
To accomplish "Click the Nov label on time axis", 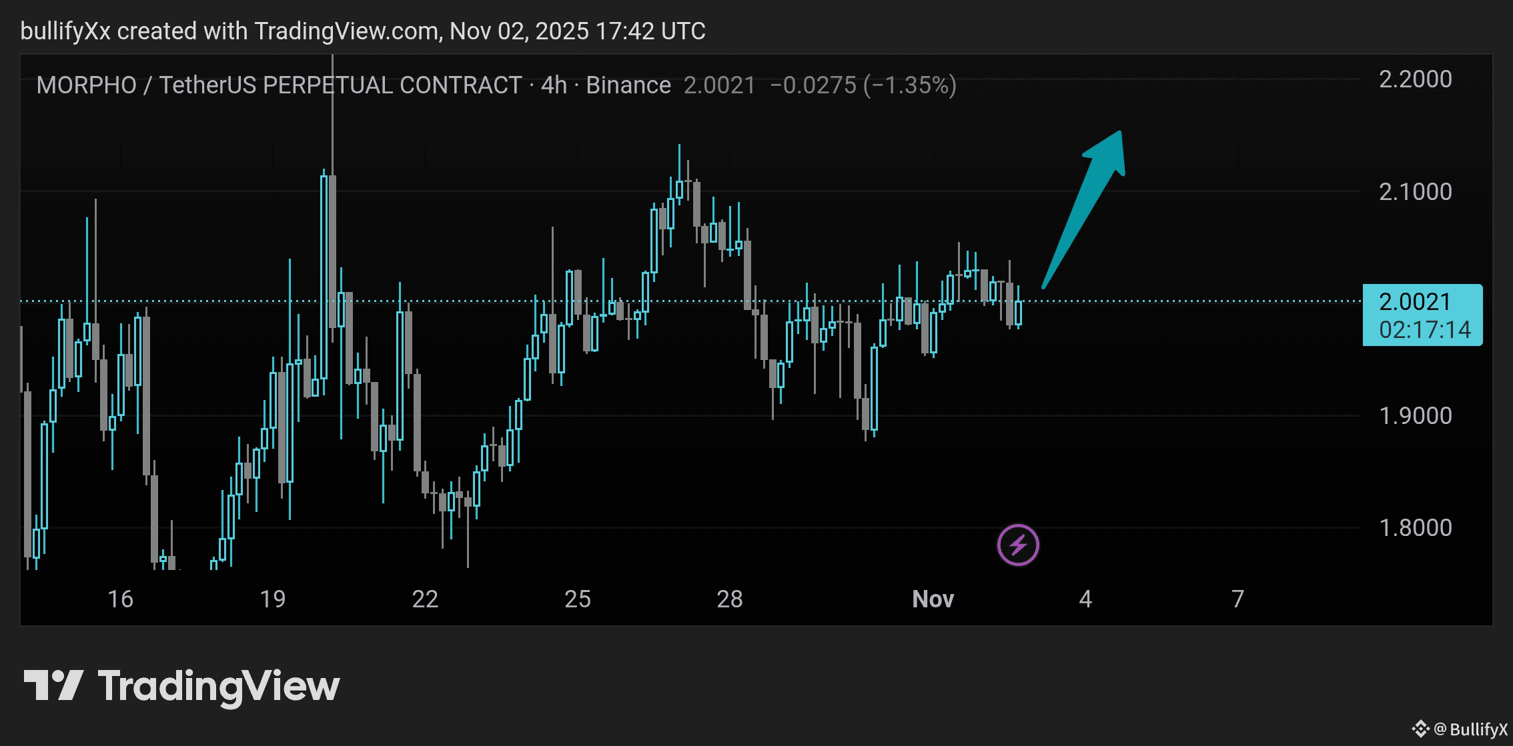I will (x=933, y=599).
